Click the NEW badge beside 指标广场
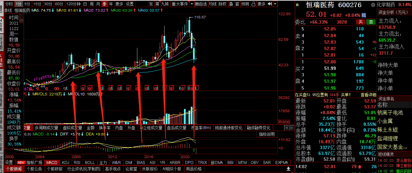Screen dimensions: 412x173 coord(21,163)
